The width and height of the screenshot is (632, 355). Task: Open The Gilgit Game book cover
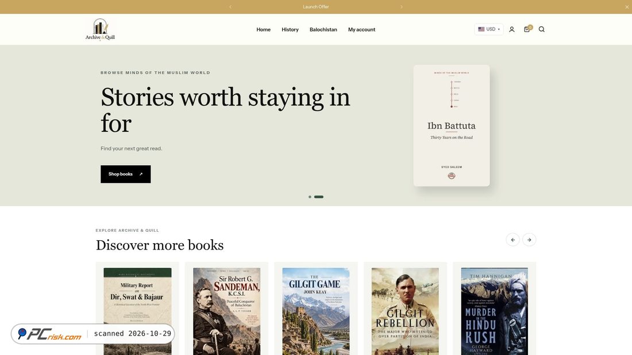coord(316,311)
